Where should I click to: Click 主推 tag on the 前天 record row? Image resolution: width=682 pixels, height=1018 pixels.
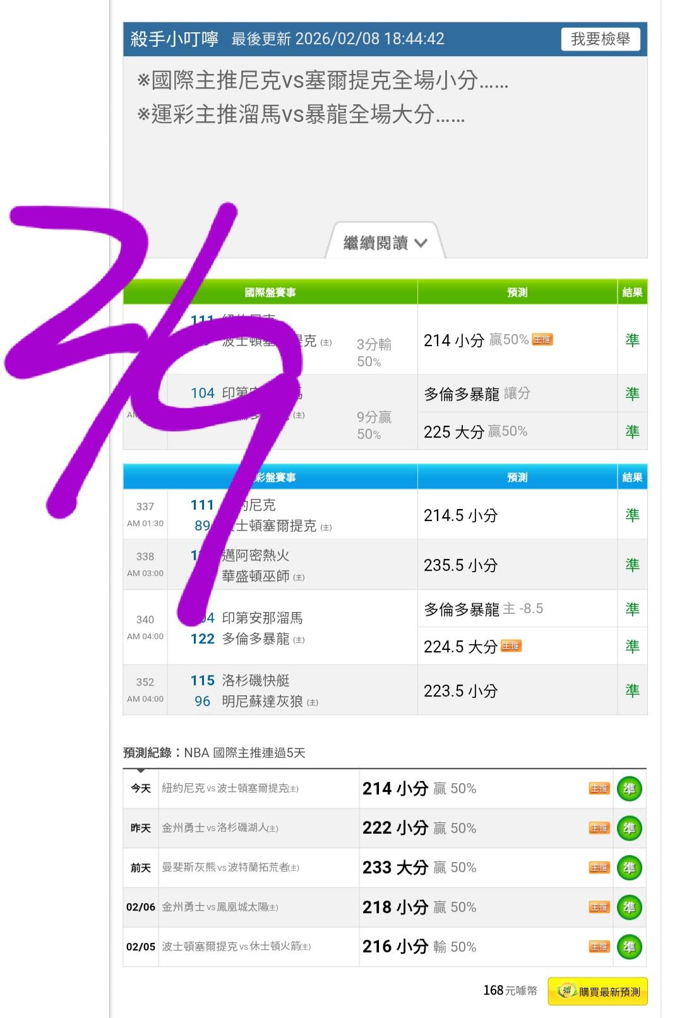click(599, 868)
